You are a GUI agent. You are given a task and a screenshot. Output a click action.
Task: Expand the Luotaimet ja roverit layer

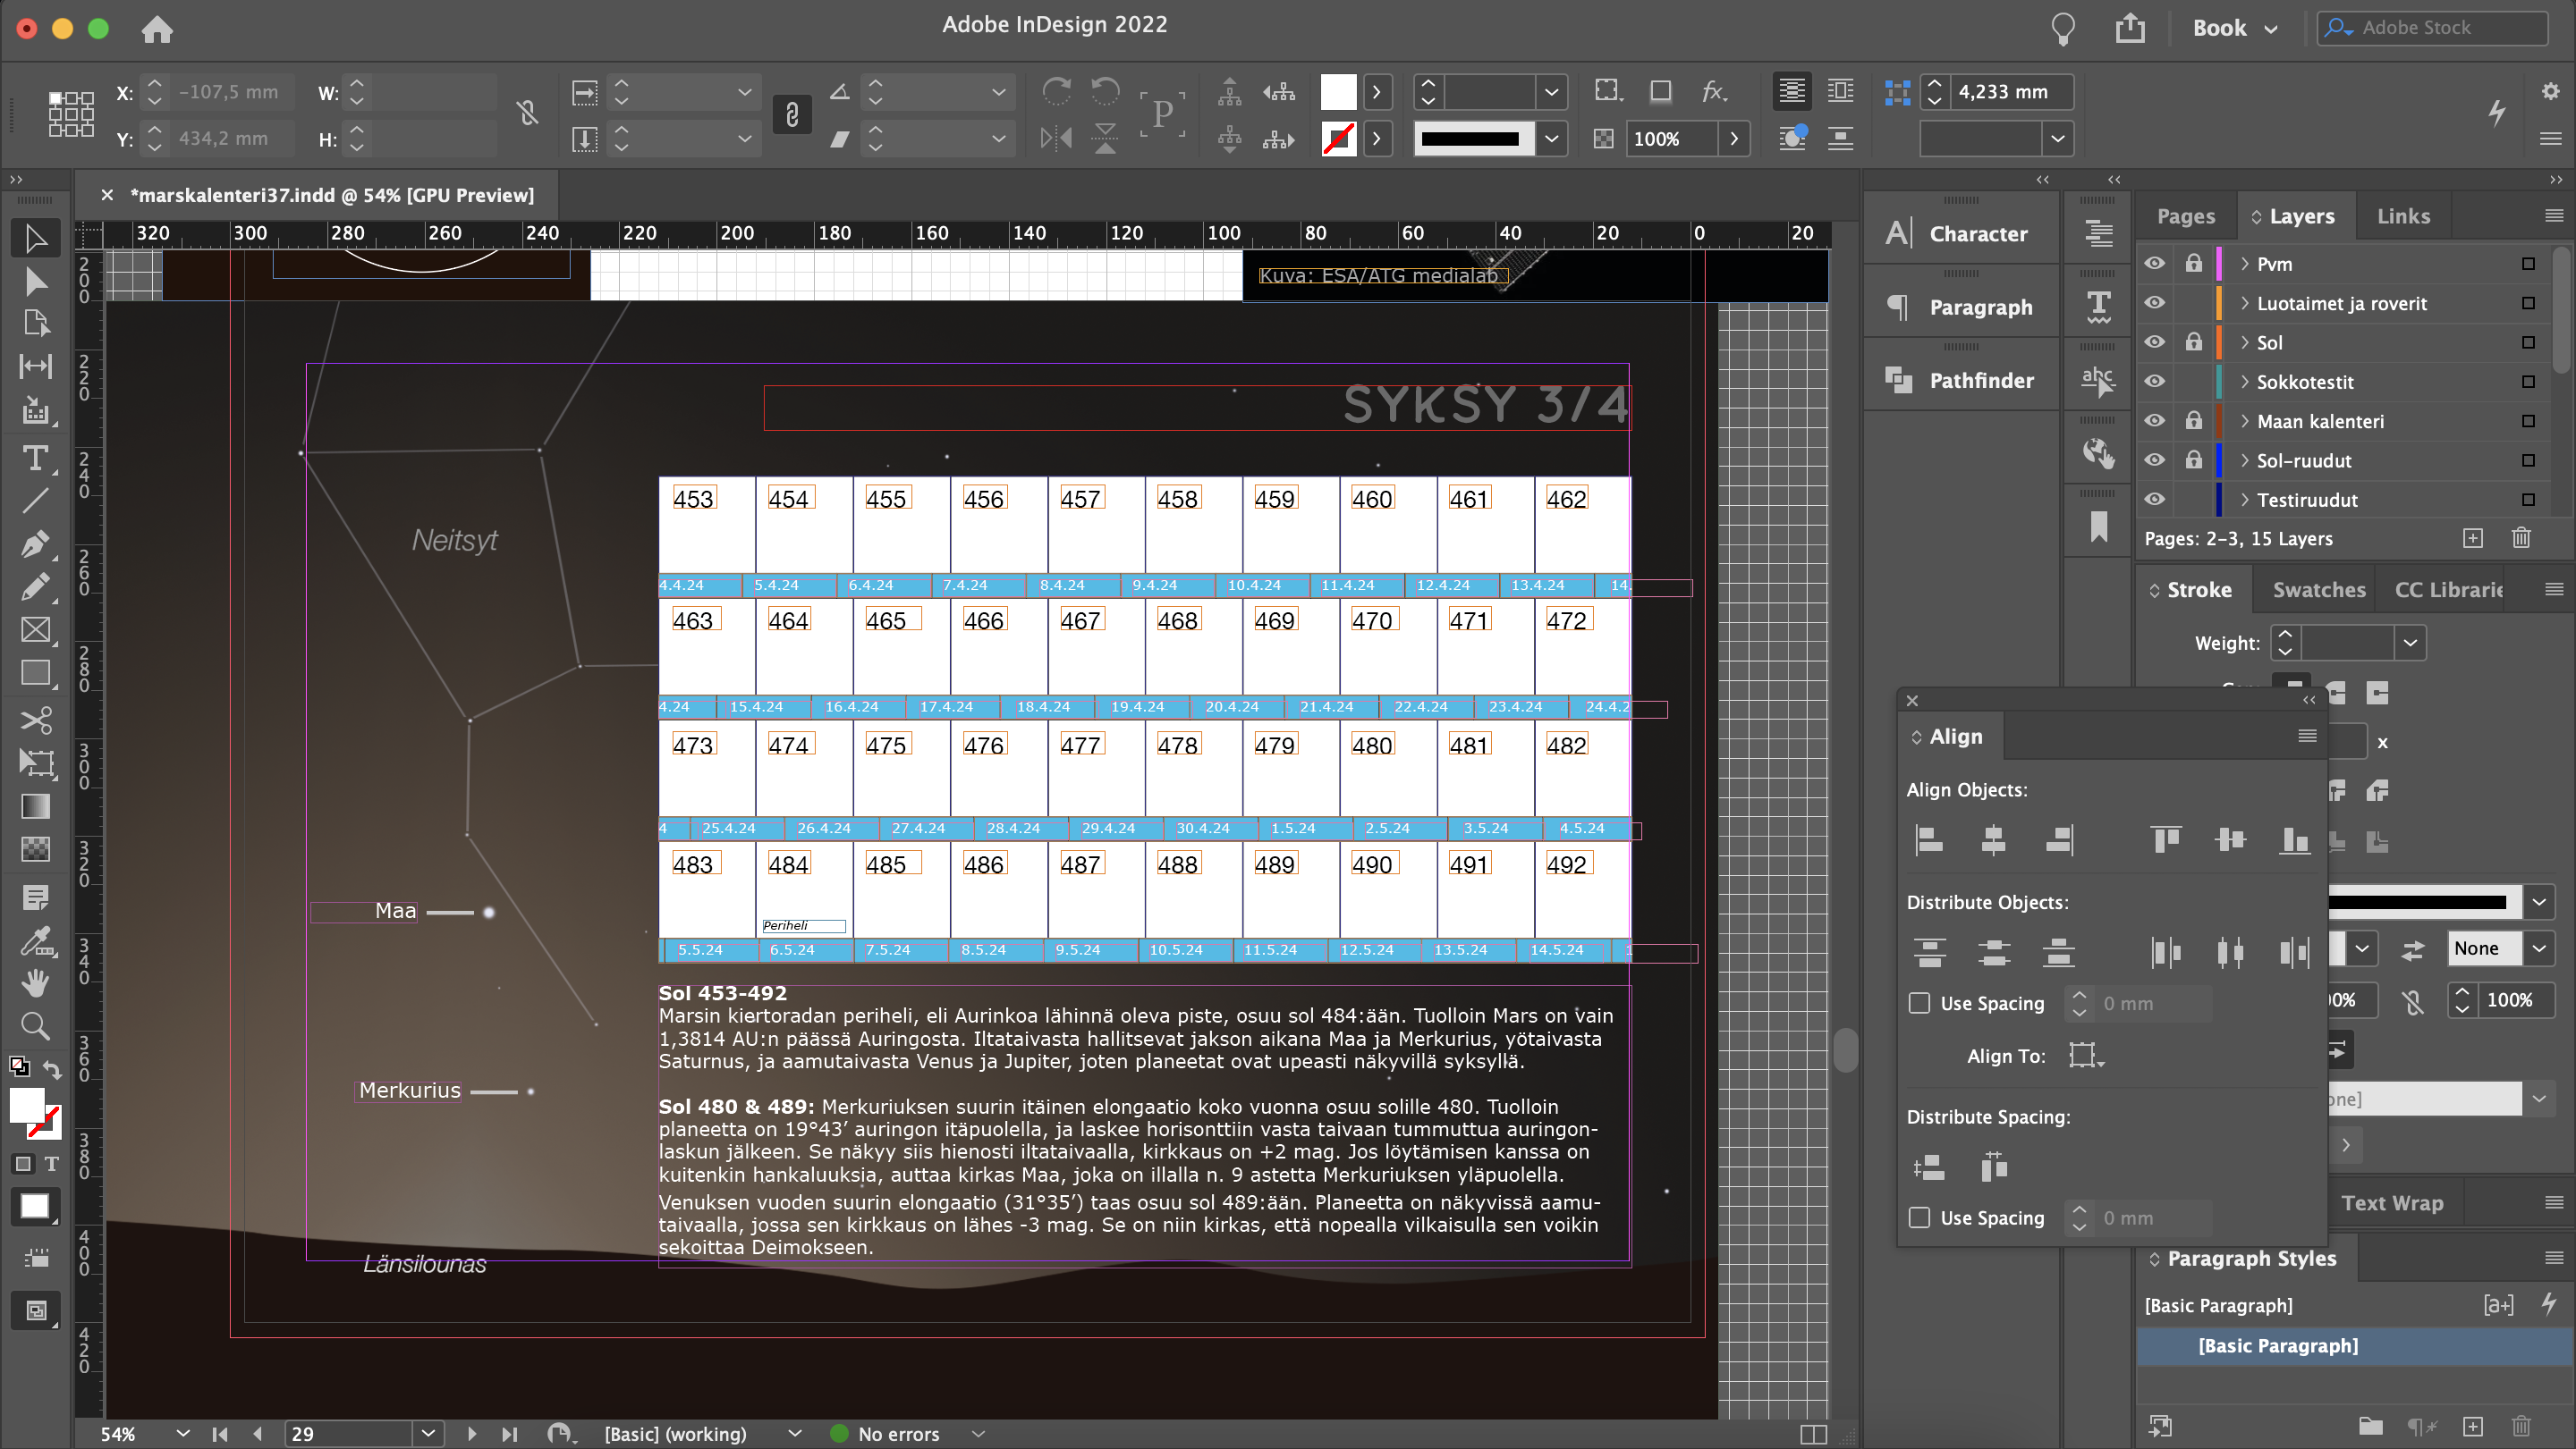click(2245, 303)
